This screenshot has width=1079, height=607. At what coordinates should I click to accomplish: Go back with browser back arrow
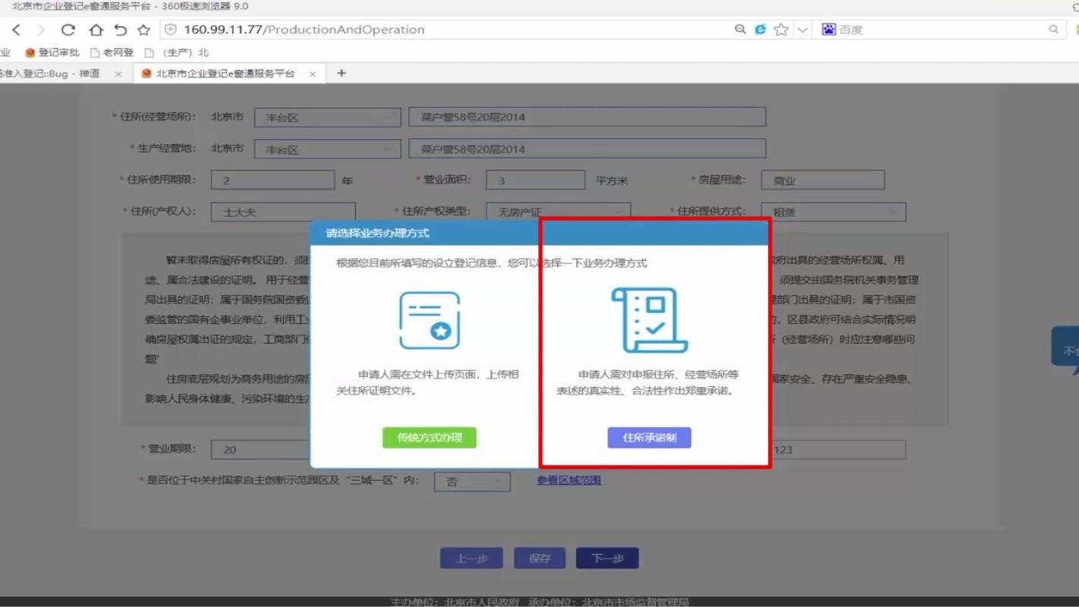(x=17, y=30)
